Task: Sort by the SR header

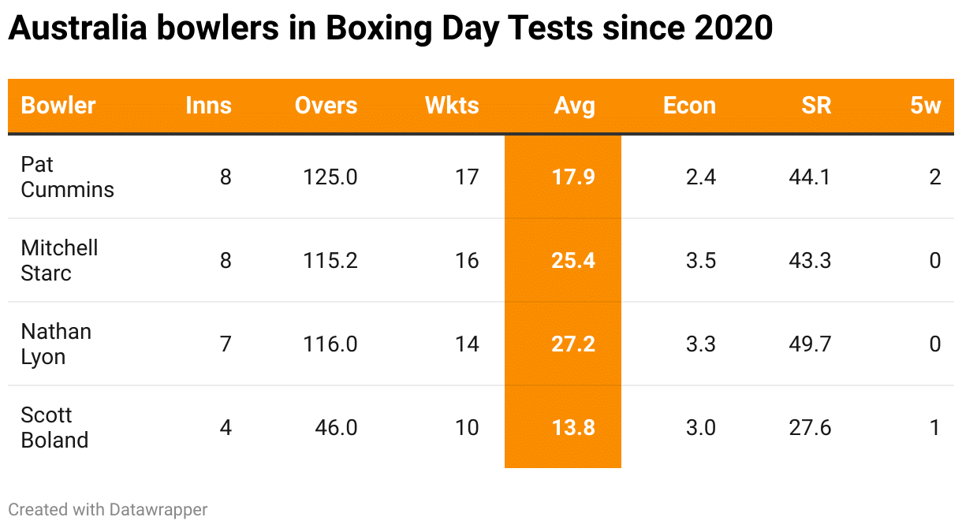Action: 816,106
